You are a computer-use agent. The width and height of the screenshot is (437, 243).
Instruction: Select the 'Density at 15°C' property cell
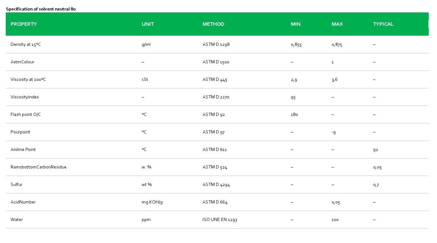(26, 45)
